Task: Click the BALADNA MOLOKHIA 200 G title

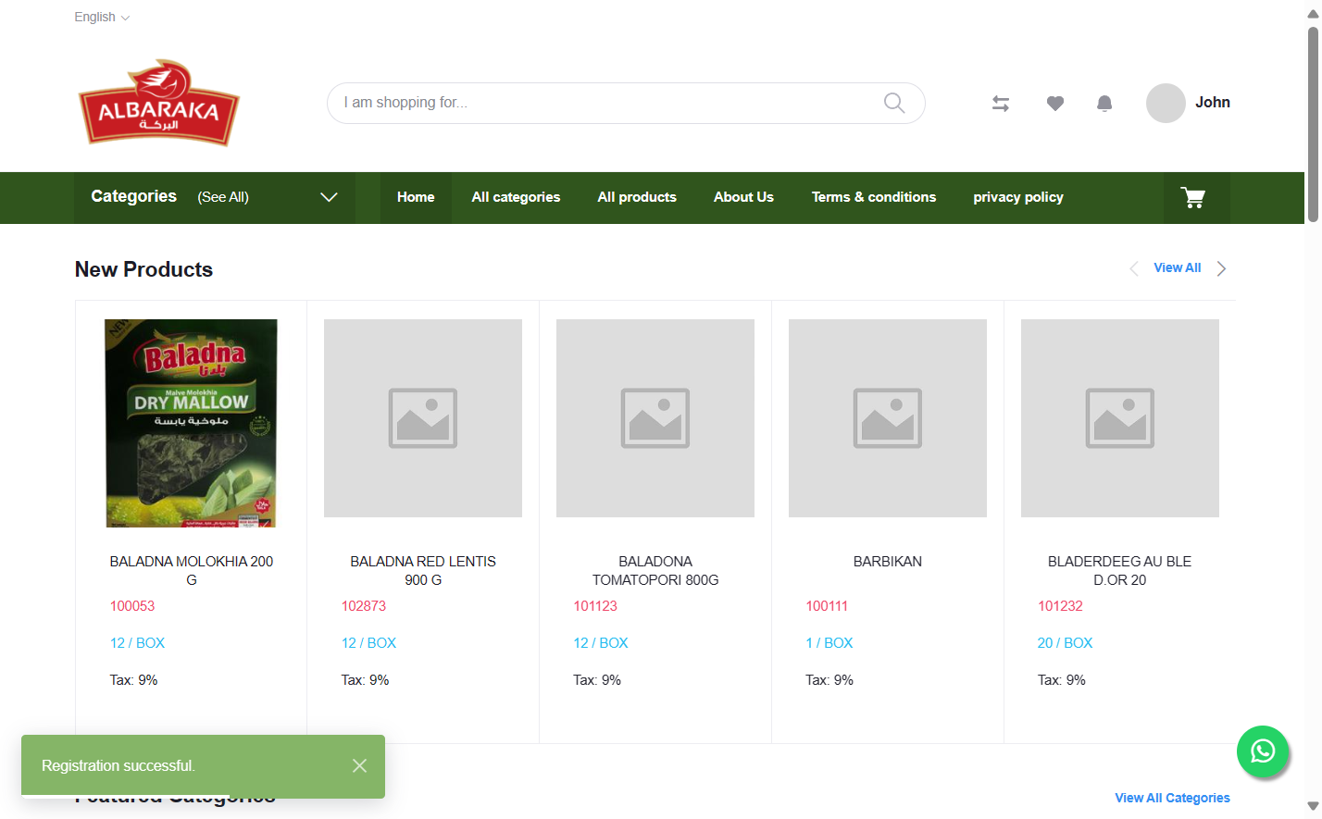Action: pos(192,571)
